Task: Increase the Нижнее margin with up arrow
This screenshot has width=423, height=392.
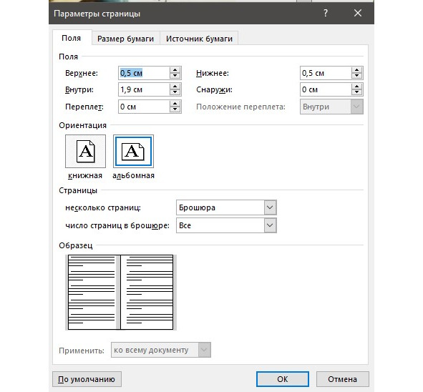Action: [x=357, y=70]
